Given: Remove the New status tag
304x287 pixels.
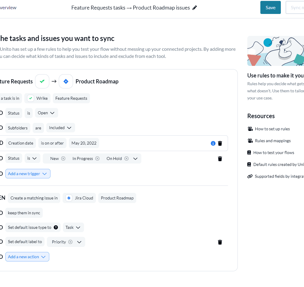Looking at the screenshot, I should point(63,158).
